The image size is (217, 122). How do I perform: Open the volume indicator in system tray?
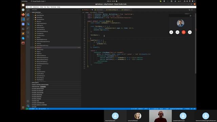coord(187,1)
